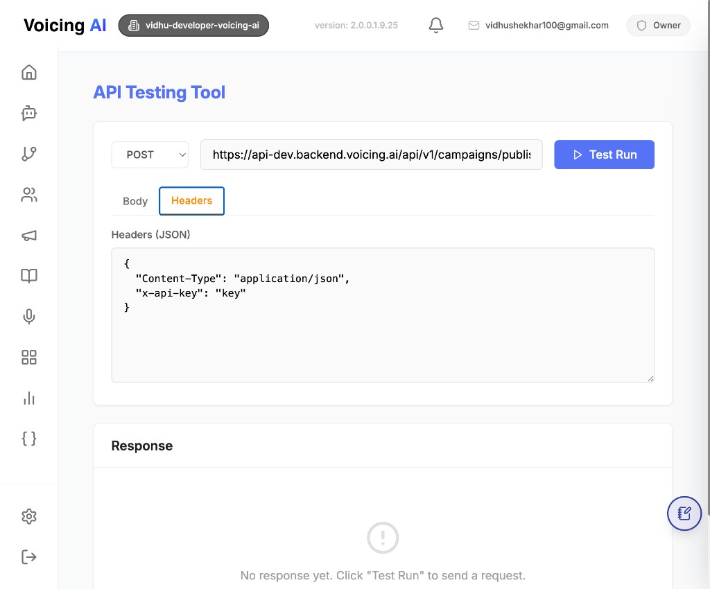Click the Response section heading

pyautogui.click(x=141, y=446)
